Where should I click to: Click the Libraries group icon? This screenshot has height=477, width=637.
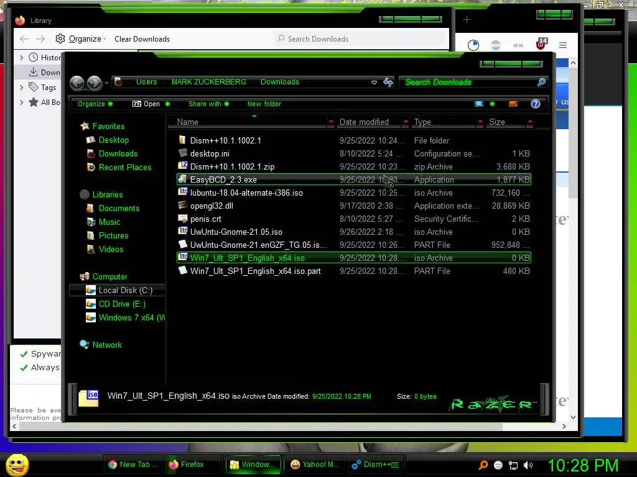point(85,194)
